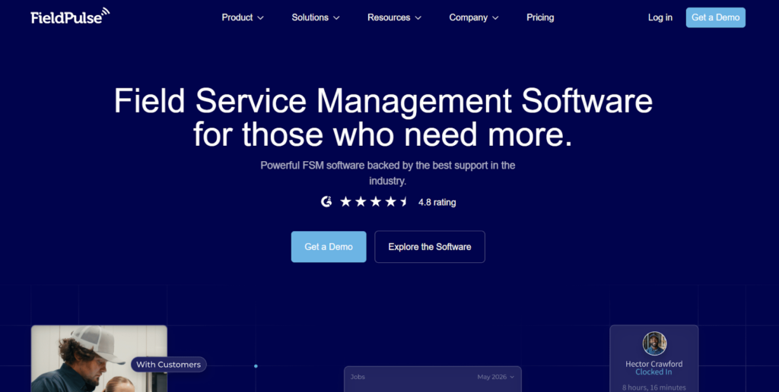Click the With Customers tag
This screenshot has height=392, width=779.
[168, 364]
